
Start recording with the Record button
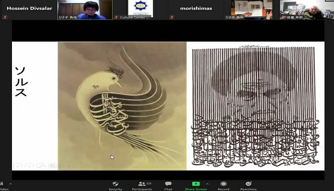[x=223, y=184]
